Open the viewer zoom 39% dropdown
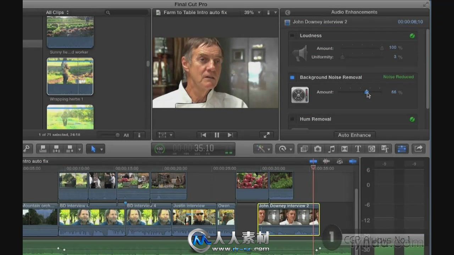This screenshot has width=454, height=255. coord(252,12)
